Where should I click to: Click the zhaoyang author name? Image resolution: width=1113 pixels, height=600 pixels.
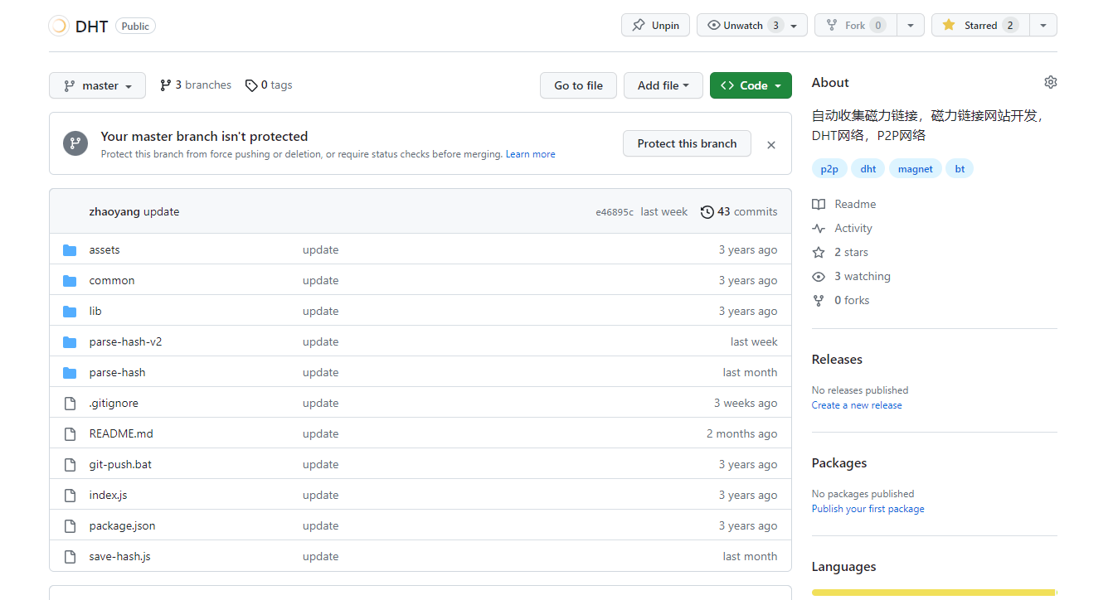tap(115, 212)
